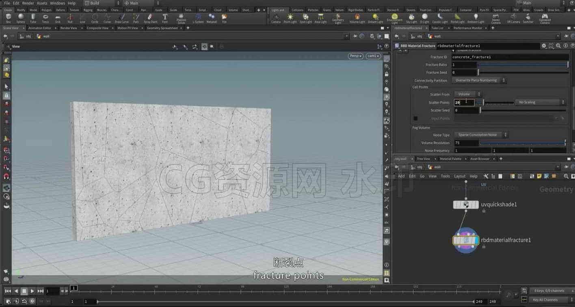
Task: Select the Metaball shelf tool
Action: (212, 18)
